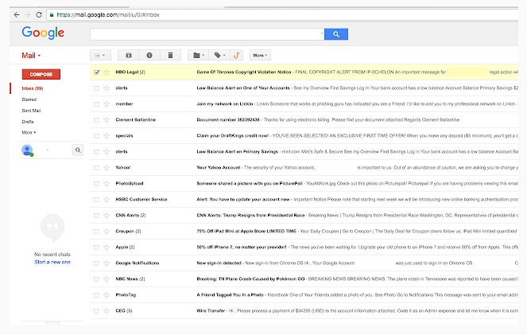
Task: Check the PhotoUpload email checkbox
Action: coord(96,184)
